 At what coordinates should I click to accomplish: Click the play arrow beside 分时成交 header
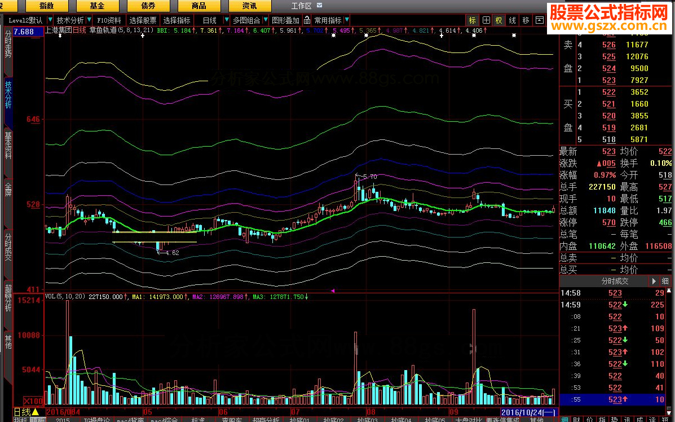[654, 281]
